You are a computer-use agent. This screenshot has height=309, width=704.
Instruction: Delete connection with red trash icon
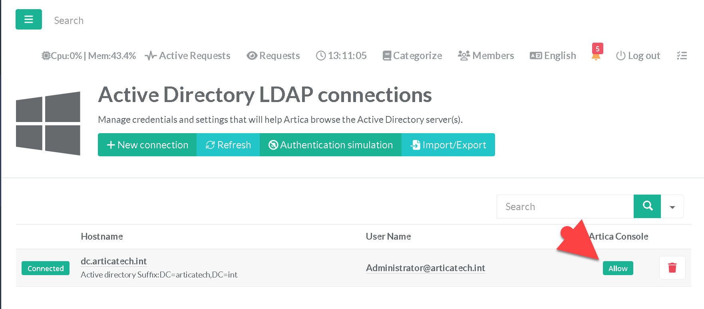672,268
